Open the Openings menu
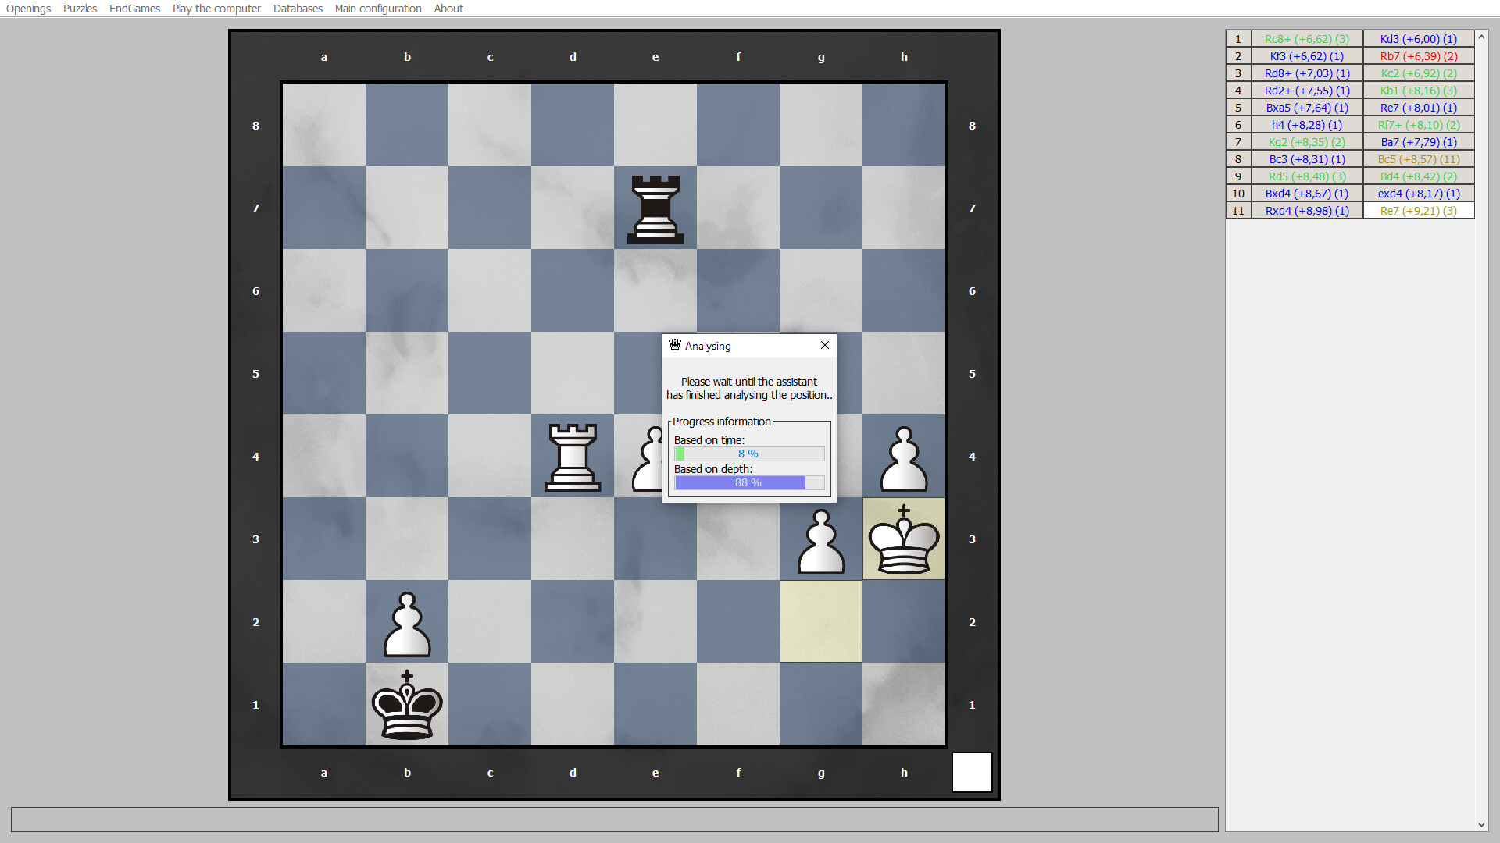 point(28,9)
